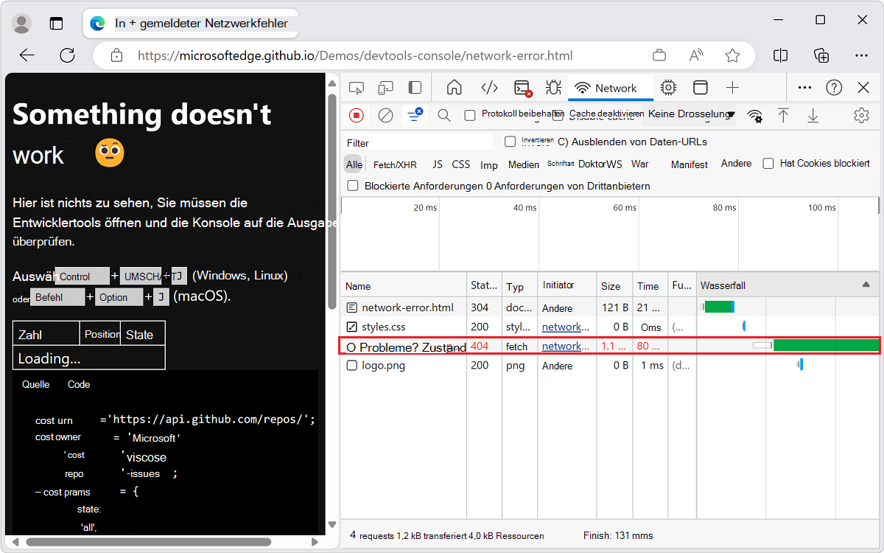Viewport: 884px width, 553px height.
Task: Check the Invertieren checkbox
Action: (x=510, y=142)
